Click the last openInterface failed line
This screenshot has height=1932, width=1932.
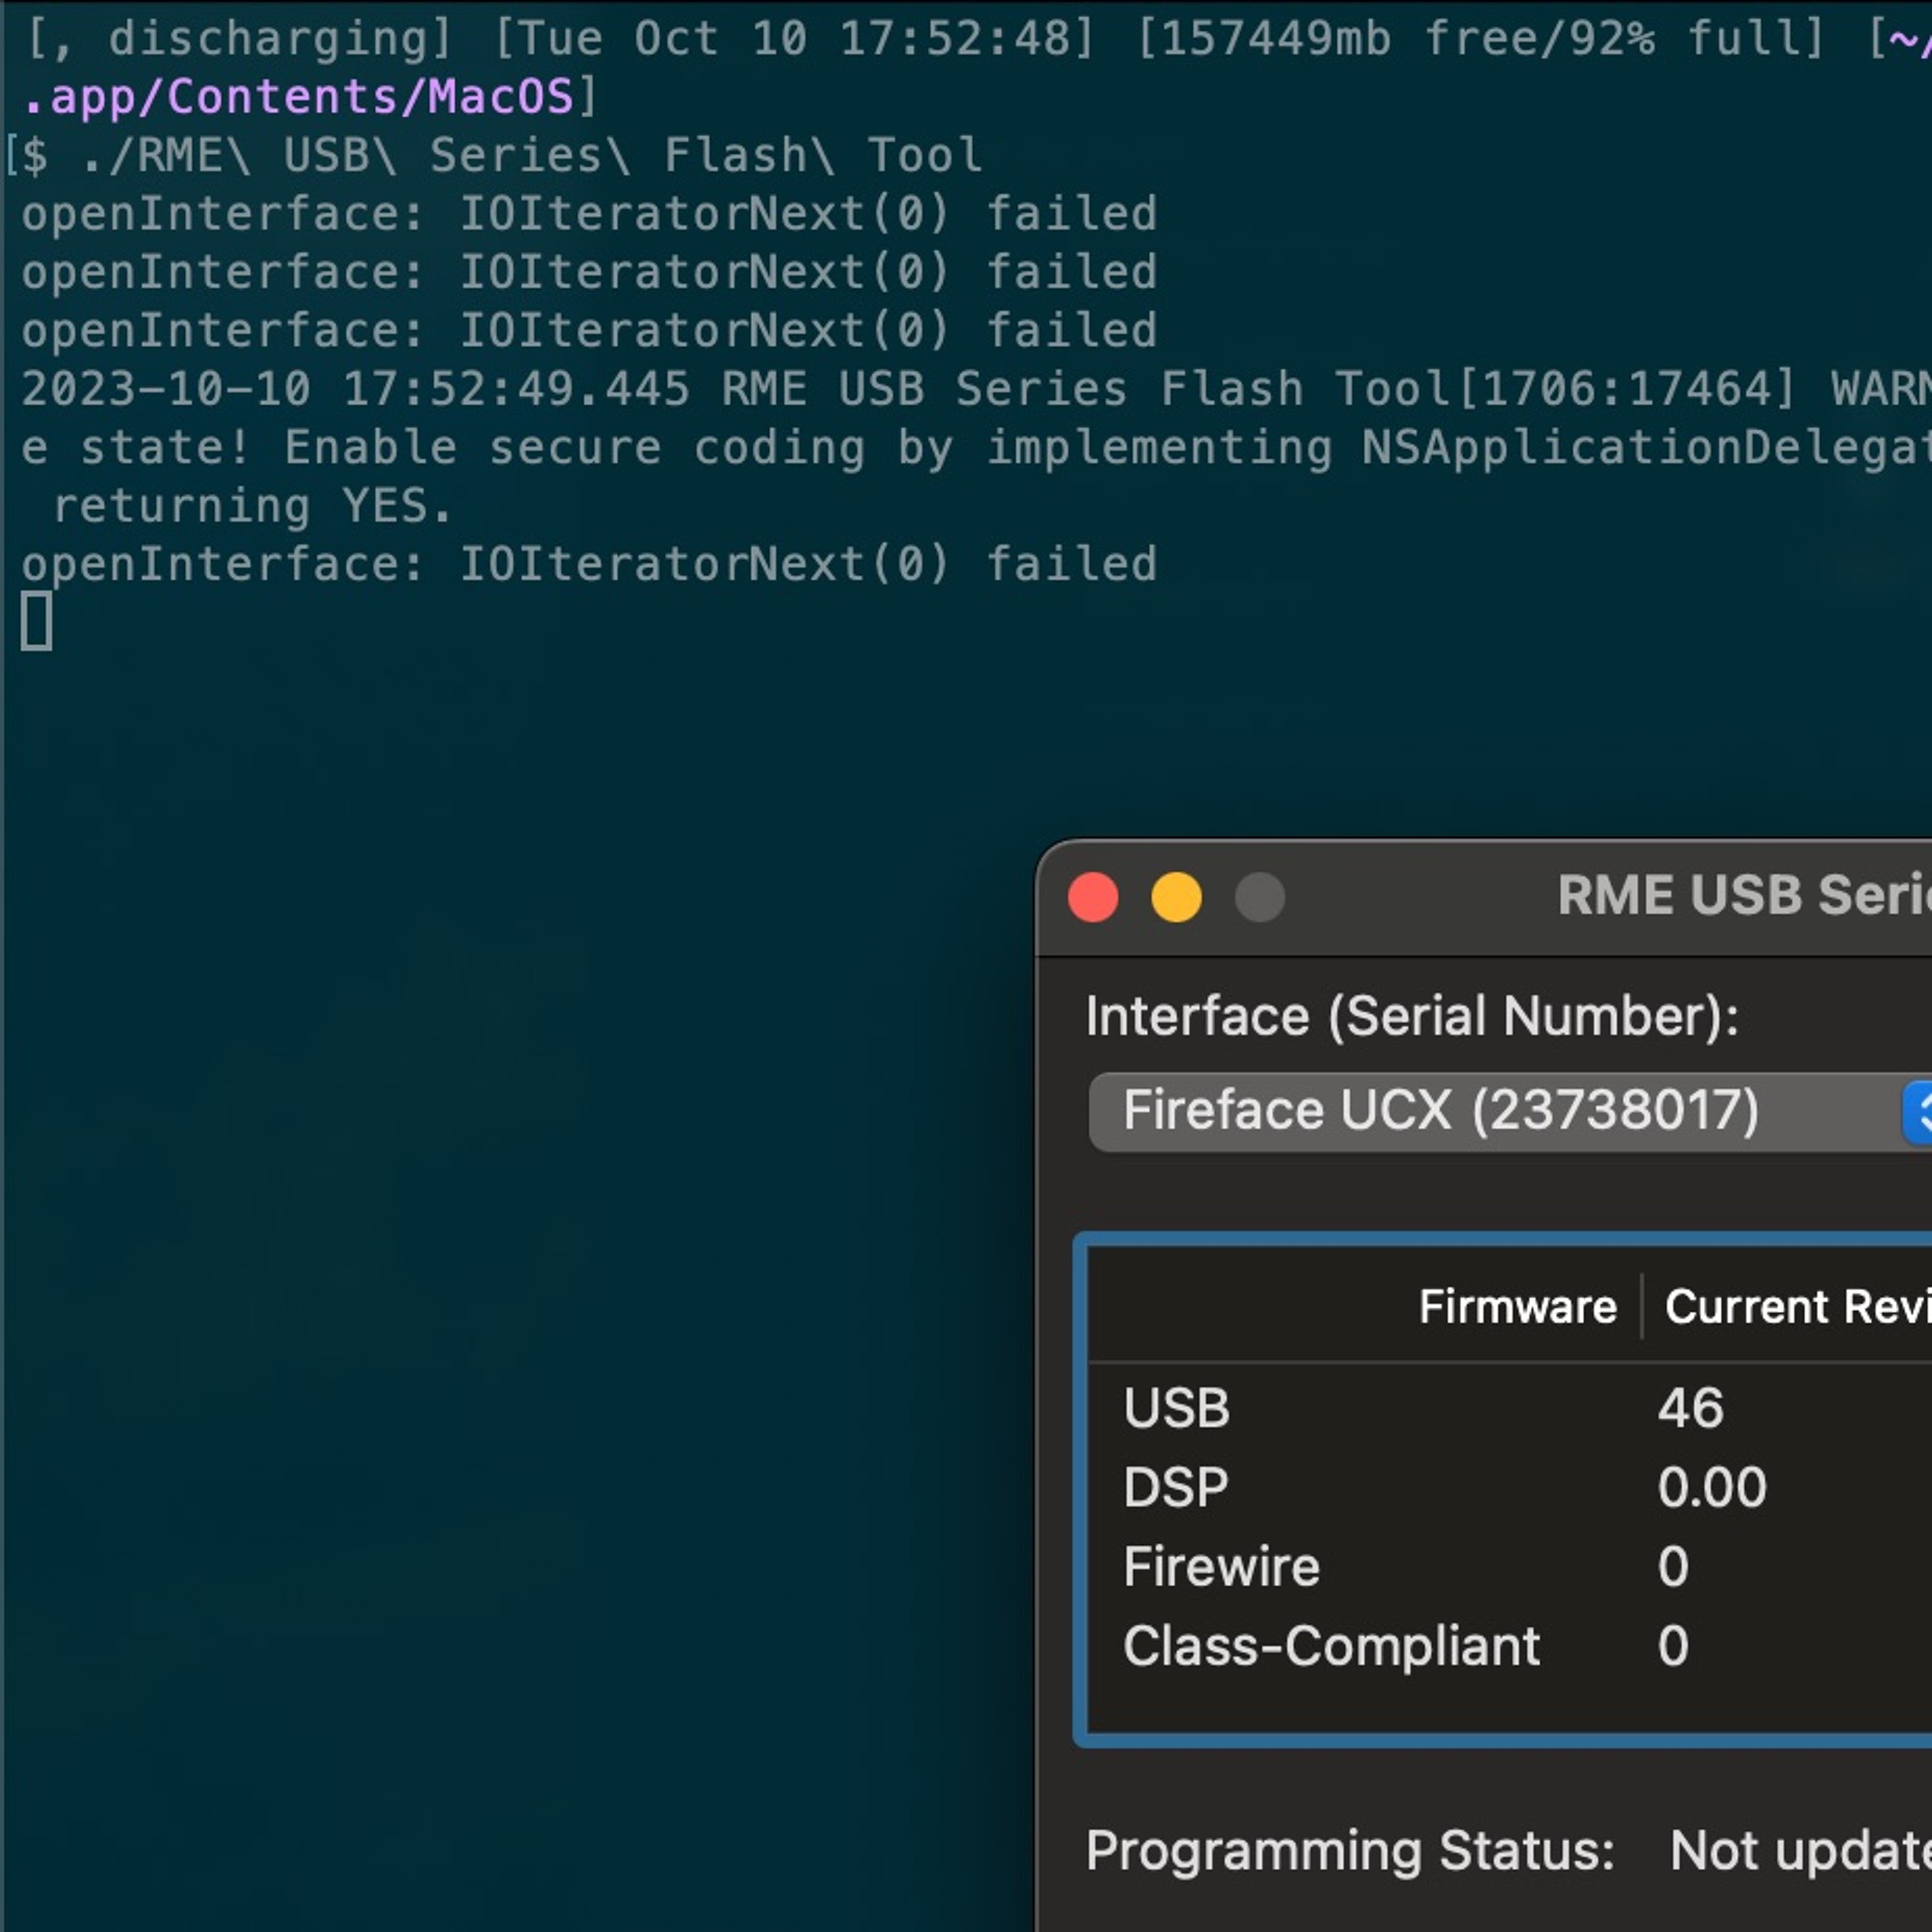pos(589,564)
